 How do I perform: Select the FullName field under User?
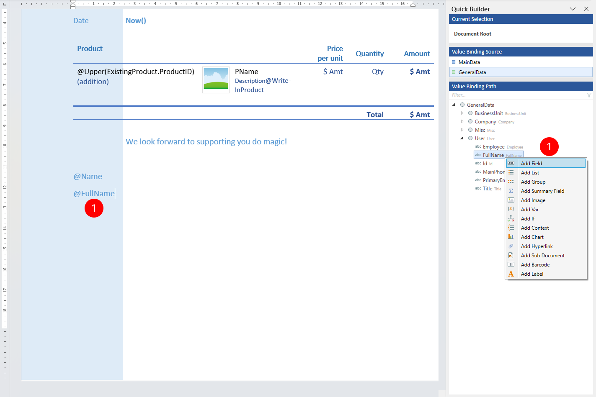(x=493, y=155)
